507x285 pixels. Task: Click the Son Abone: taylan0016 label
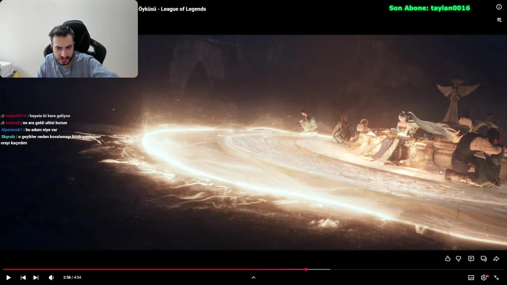click(x=429, y=8)
